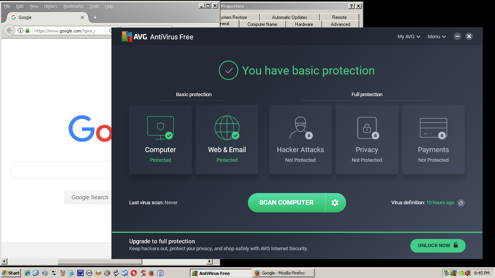The width and height of the screenshot is (495, 278).
Task: Minimize the AVG AntiVirus window
Action: pos(457,36)
